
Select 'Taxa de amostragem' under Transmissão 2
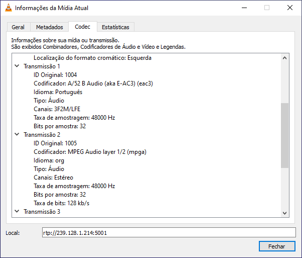point(74,186)
